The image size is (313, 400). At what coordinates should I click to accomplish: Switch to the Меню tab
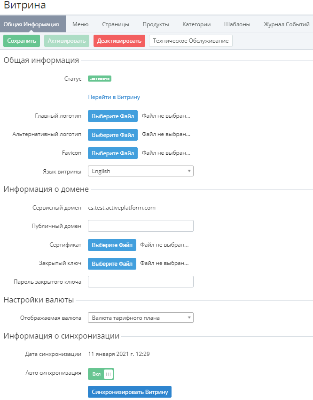click(80, 24)
